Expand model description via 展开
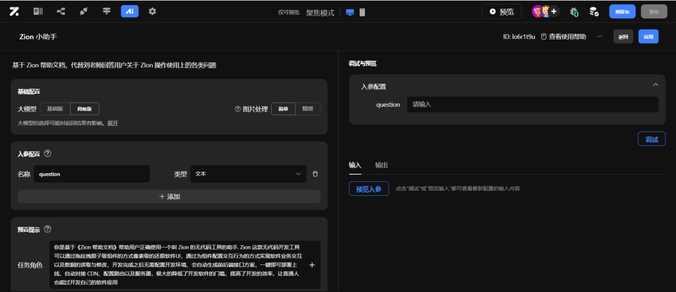 pos(113,123)
